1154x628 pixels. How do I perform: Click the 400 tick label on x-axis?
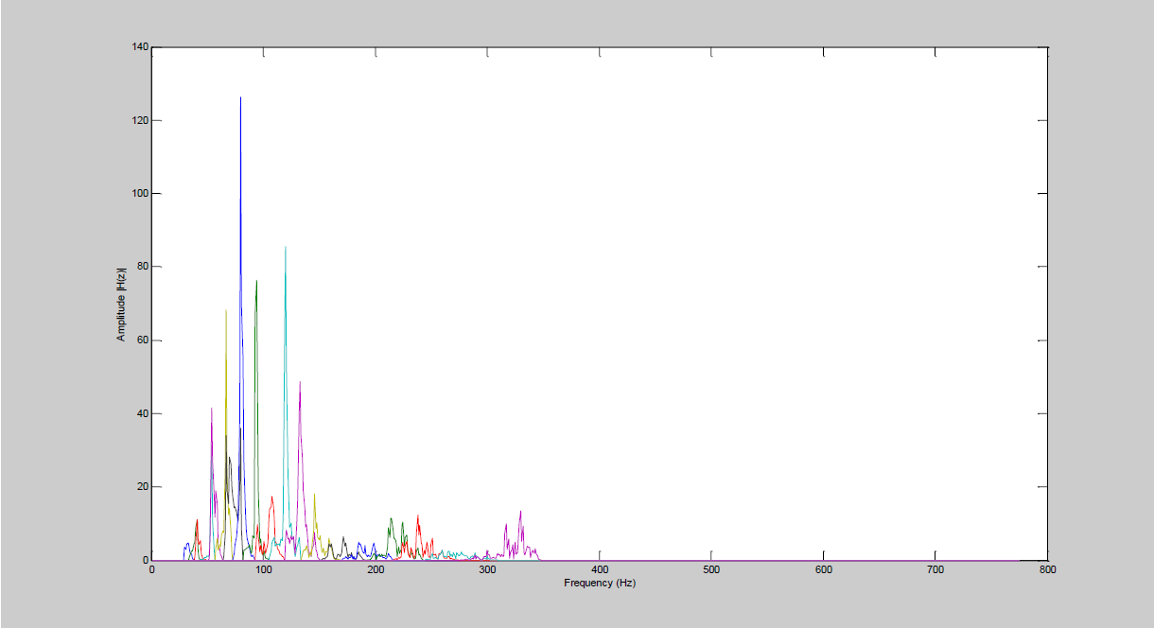tap(599, 570)
